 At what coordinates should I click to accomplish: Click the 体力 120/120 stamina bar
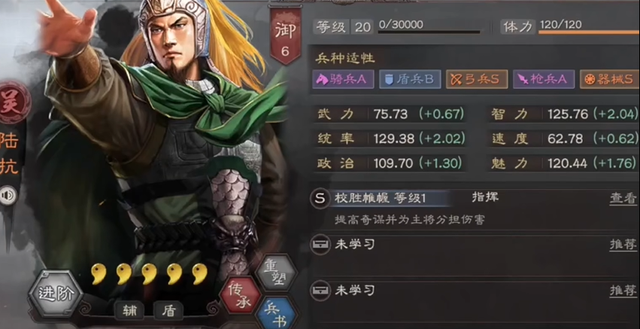click(x=570, y=27)
